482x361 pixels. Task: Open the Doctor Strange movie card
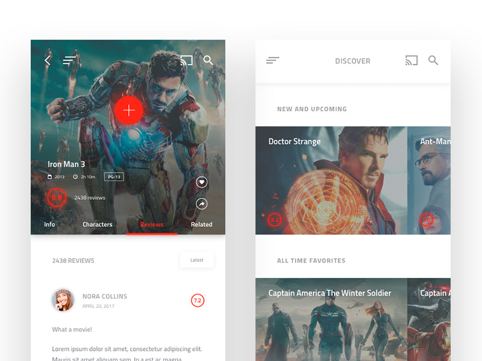click(x=331, y=180)
